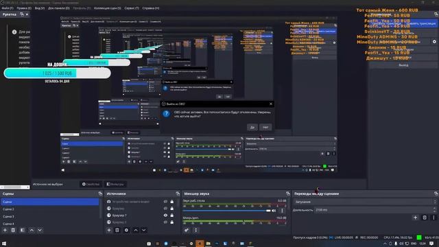Toggle visibility of Устройство захвата видео source

165,202
